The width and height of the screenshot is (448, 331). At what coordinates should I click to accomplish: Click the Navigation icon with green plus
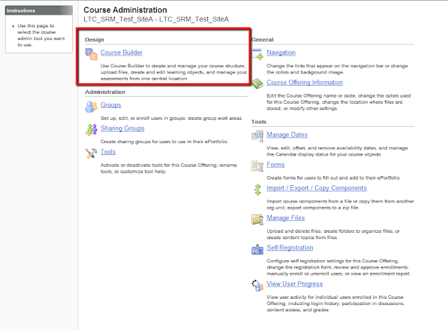(x=258, y=54)
